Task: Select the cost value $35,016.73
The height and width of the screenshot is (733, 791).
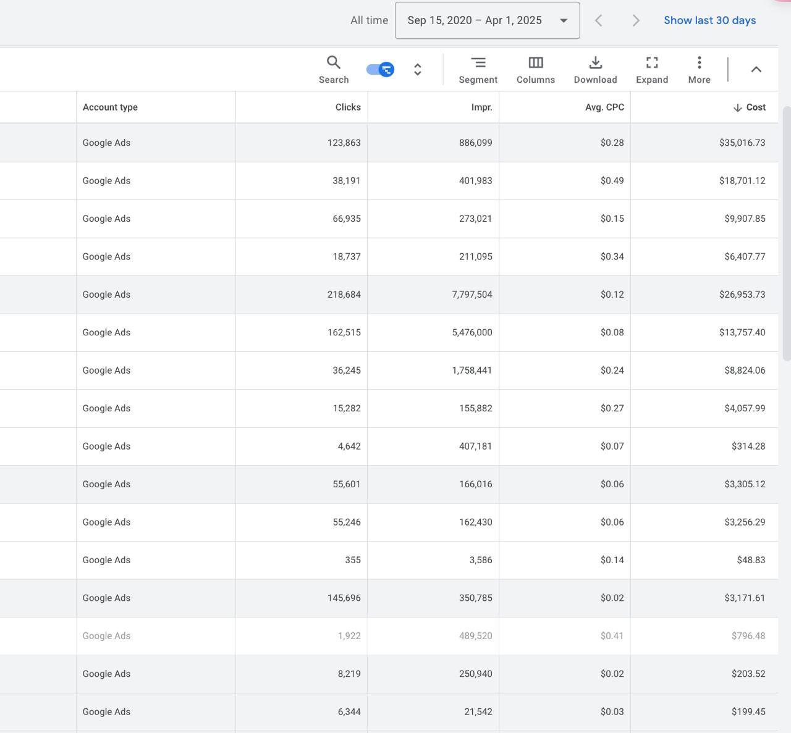Action: [x=742, y=143]
